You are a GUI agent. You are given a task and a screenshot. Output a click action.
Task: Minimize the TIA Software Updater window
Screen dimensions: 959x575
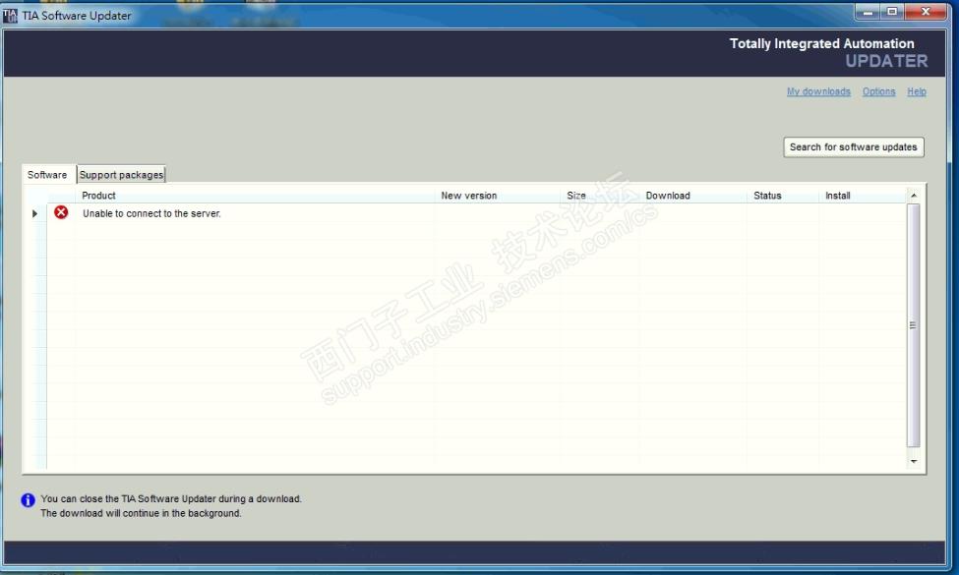(x=868, y=12)
